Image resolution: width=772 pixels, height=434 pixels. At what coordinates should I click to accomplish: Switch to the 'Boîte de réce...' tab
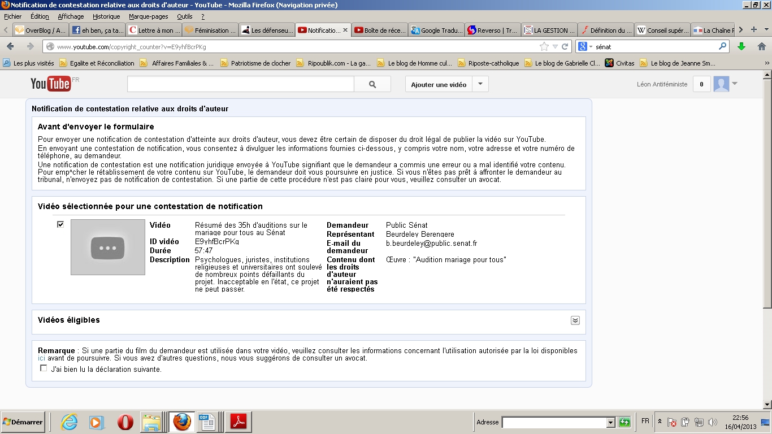click(380, 30)
